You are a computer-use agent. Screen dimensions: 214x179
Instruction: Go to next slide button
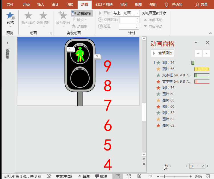point(144,164)
